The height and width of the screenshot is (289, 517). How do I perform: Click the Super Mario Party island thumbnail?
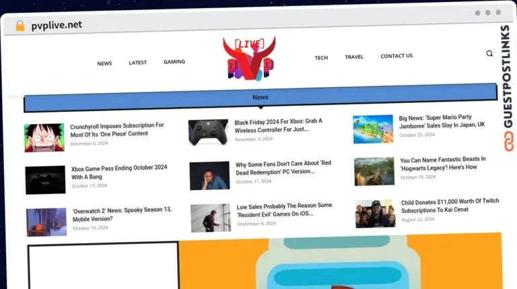[373, 129]
